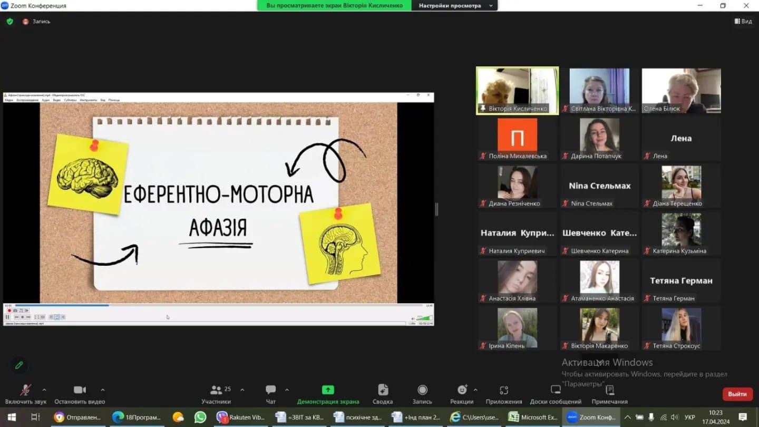Open the Участники participants panel
This screenshot has height=427, width=759.
[216, 394]
